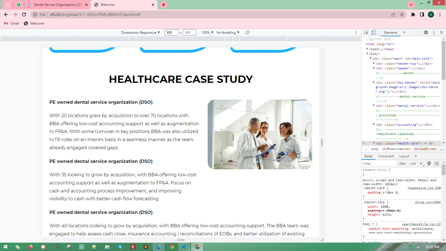Switch to the Computed tab
Viewport: 446px width, 251px height.
click(x=386, y=156)
